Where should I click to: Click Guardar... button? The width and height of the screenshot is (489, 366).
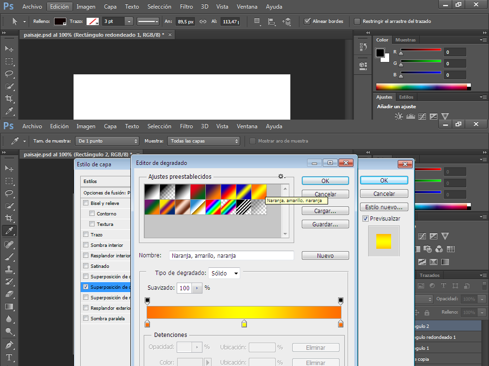[x=325, y=224]
